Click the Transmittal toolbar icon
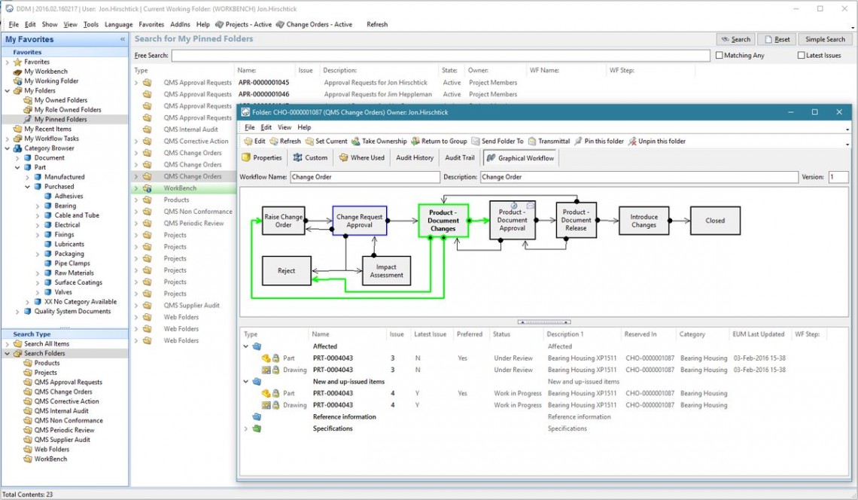This screenshot has height=500, width=858. [532, 141]
